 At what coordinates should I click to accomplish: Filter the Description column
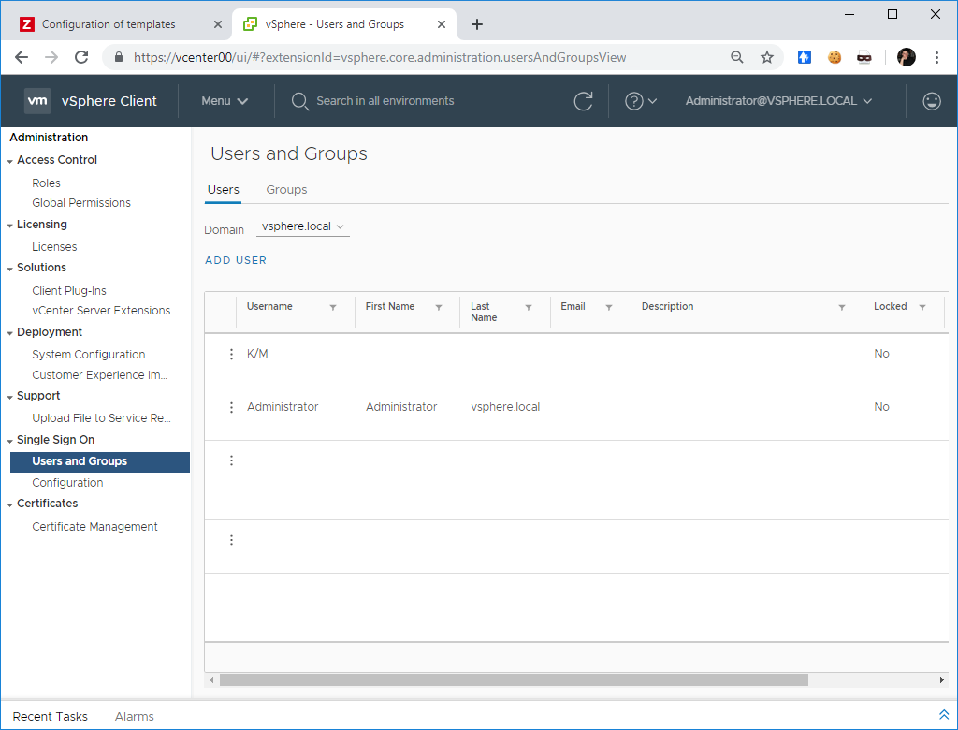[842, 307]
